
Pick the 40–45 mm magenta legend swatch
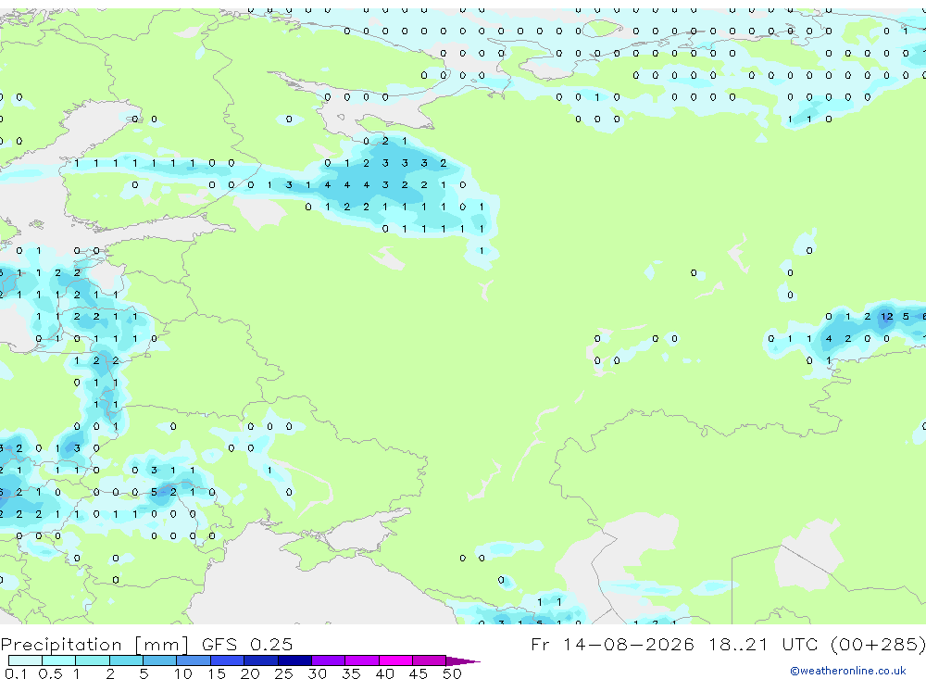(x=395, y=660)
